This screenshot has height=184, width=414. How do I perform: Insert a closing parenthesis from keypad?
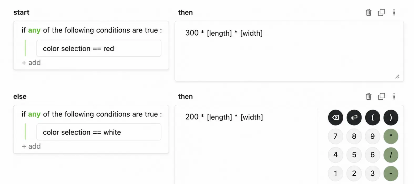391,117
